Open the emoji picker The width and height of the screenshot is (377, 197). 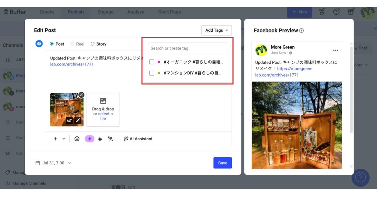pyautogui.click(x=77, y=139)
